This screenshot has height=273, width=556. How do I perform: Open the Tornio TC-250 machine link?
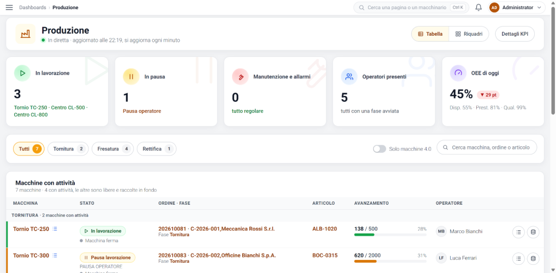coord(31,229)
